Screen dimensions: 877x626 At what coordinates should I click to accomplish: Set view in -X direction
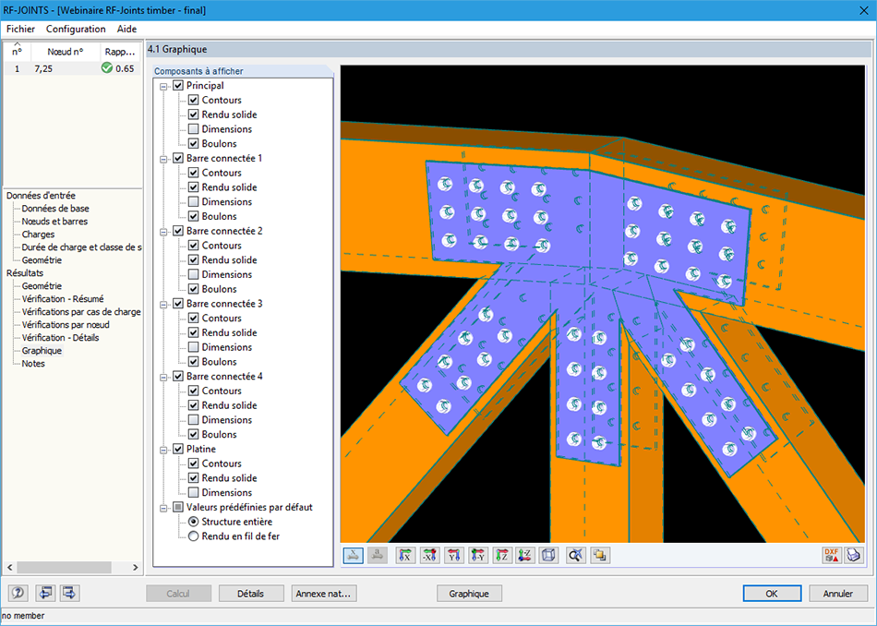tap(429, 556)
